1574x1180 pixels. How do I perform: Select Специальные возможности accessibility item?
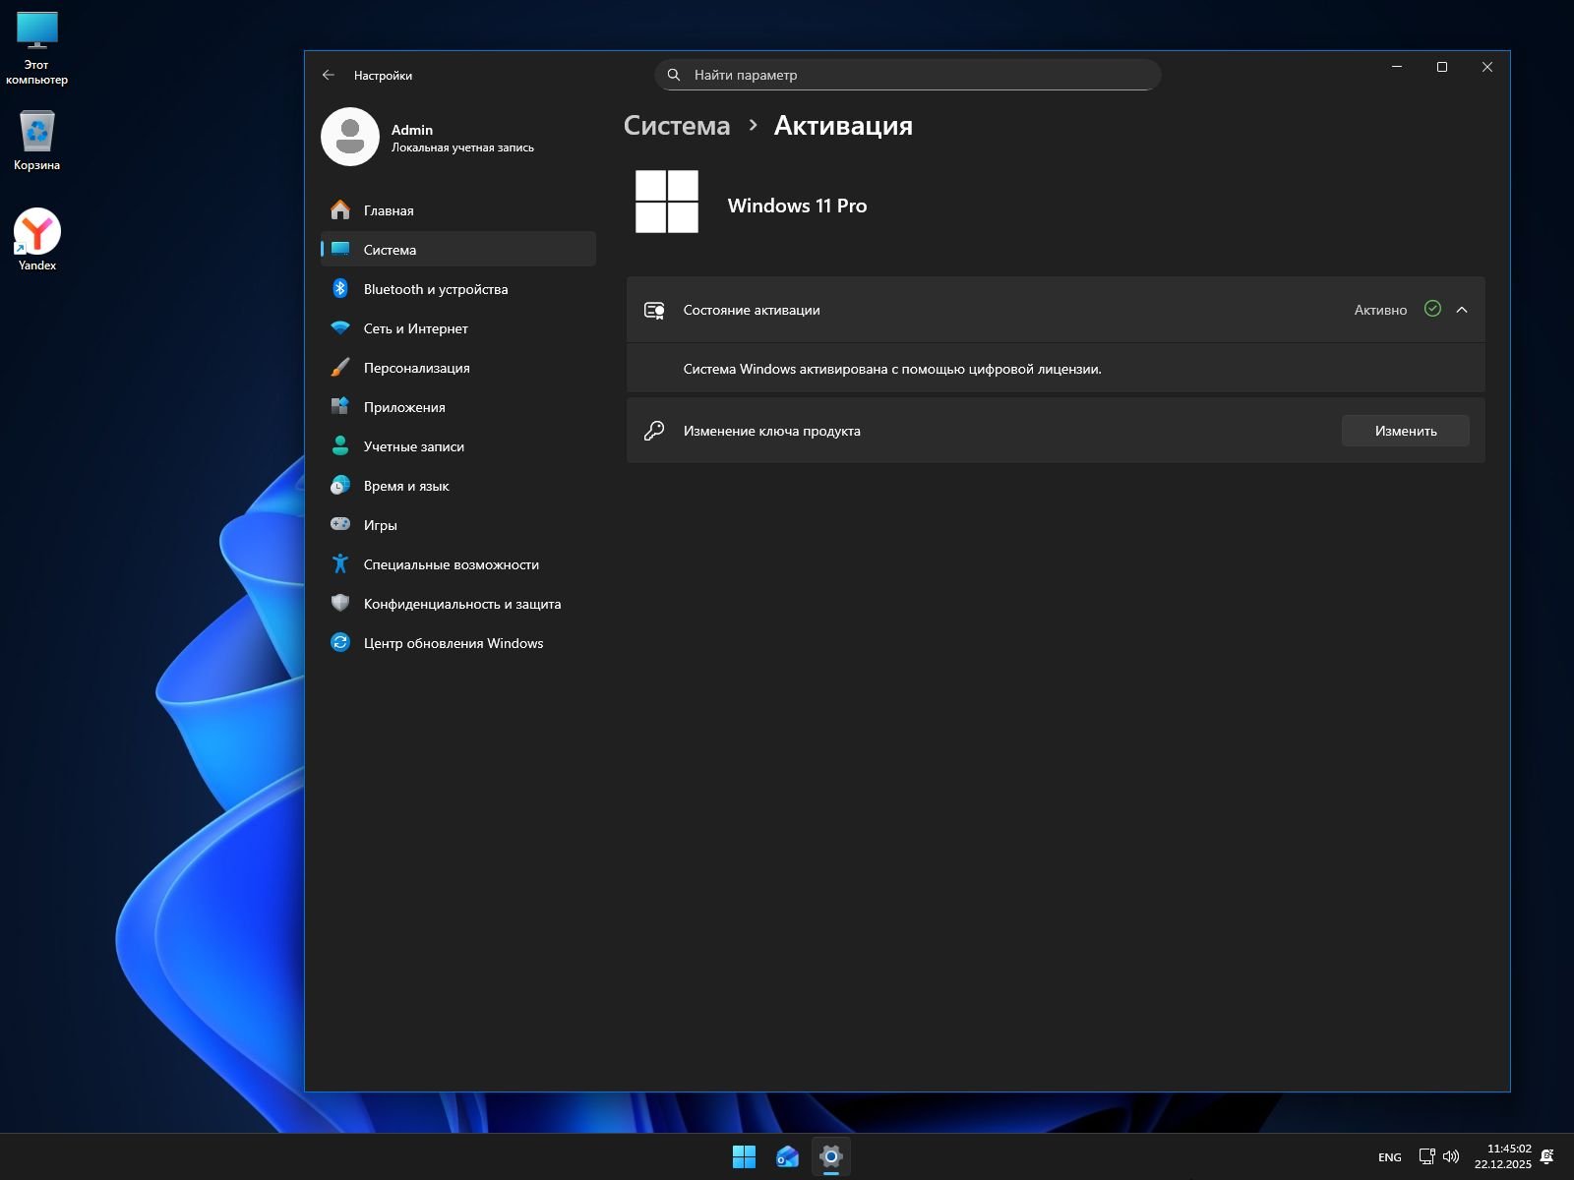tap(451, 564)
